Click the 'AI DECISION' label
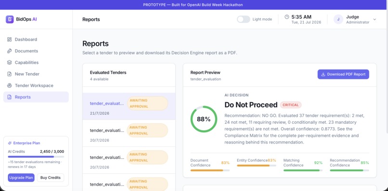Image resolution: width=388 pixels, height=191 pixels. [x=236, y=95]
